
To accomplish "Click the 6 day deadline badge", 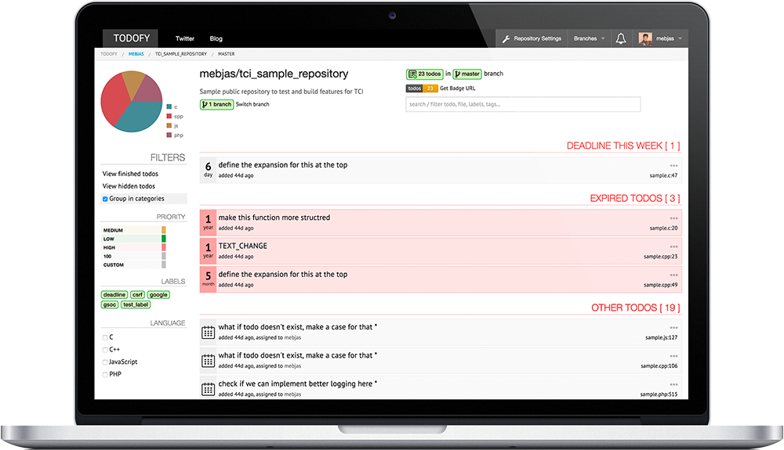I will coord(208,170).
